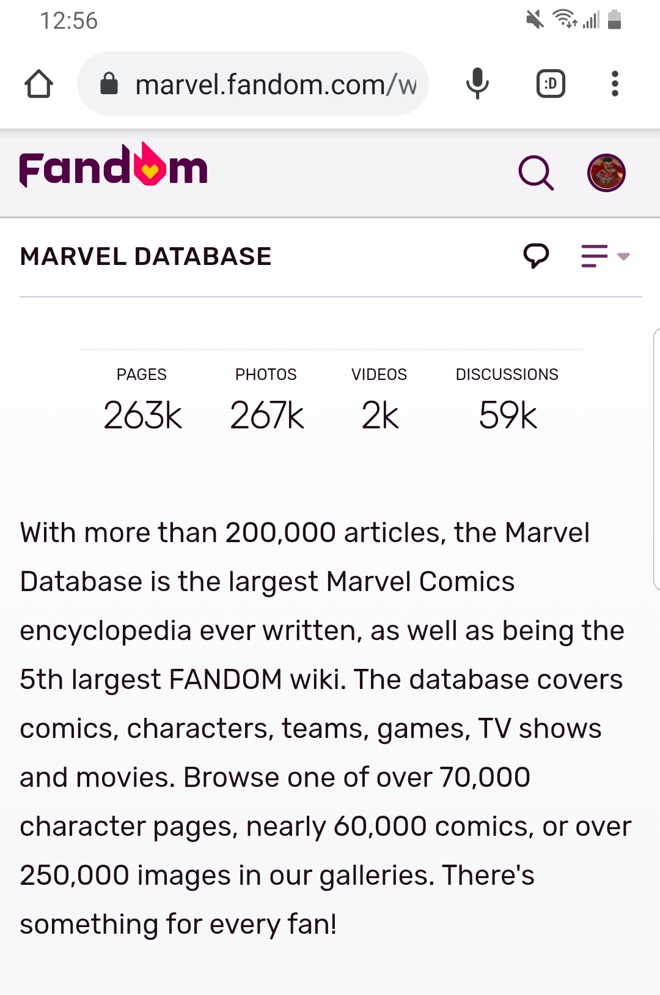
Task: Expand the wiki navigation list dropdown
Action: click(593, 256)
